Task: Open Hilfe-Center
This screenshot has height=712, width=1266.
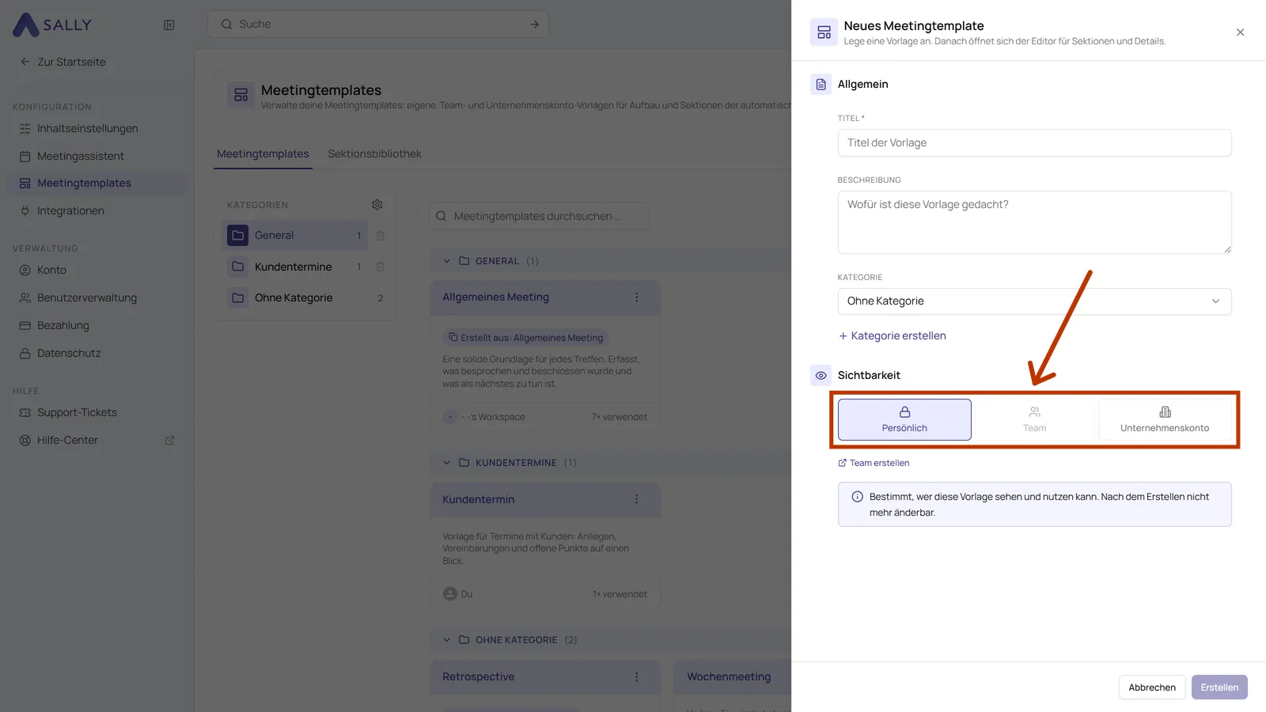Action: pos(97,440)
